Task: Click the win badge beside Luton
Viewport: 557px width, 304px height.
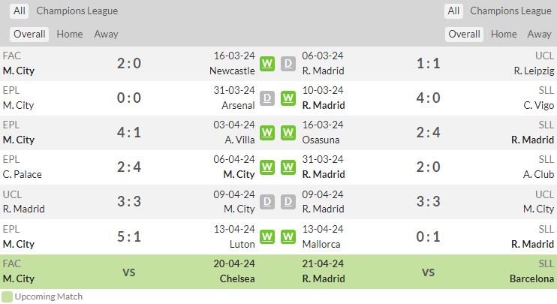Action: coord(267,236)
